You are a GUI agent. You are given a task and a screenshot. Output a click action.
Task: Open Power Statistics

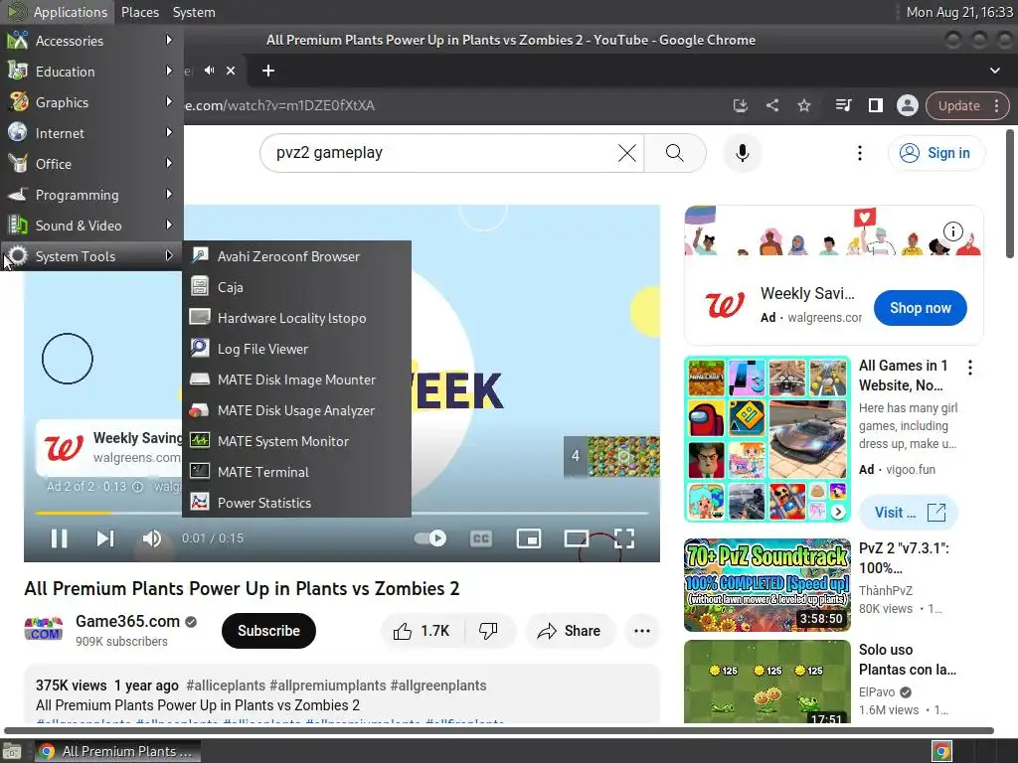click(x=296, y=503)
